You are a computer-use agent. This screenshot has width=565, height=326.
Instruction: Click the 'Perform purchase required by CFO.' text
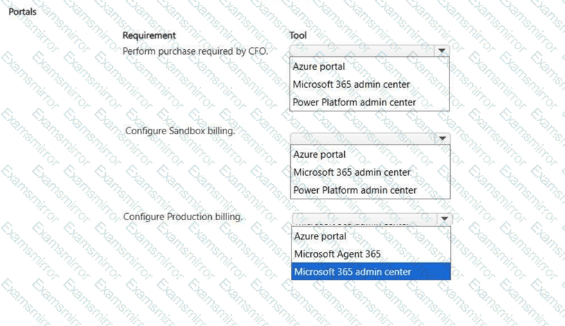click(x=195, y=51)
